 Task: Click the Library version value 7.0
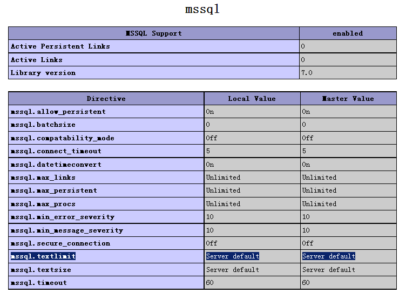(x=307, y=73)
